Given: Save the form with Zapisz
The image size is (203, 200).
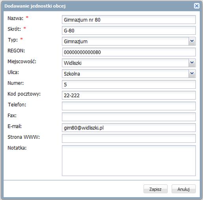Looking at the screenshot, I should click(155, 189).
